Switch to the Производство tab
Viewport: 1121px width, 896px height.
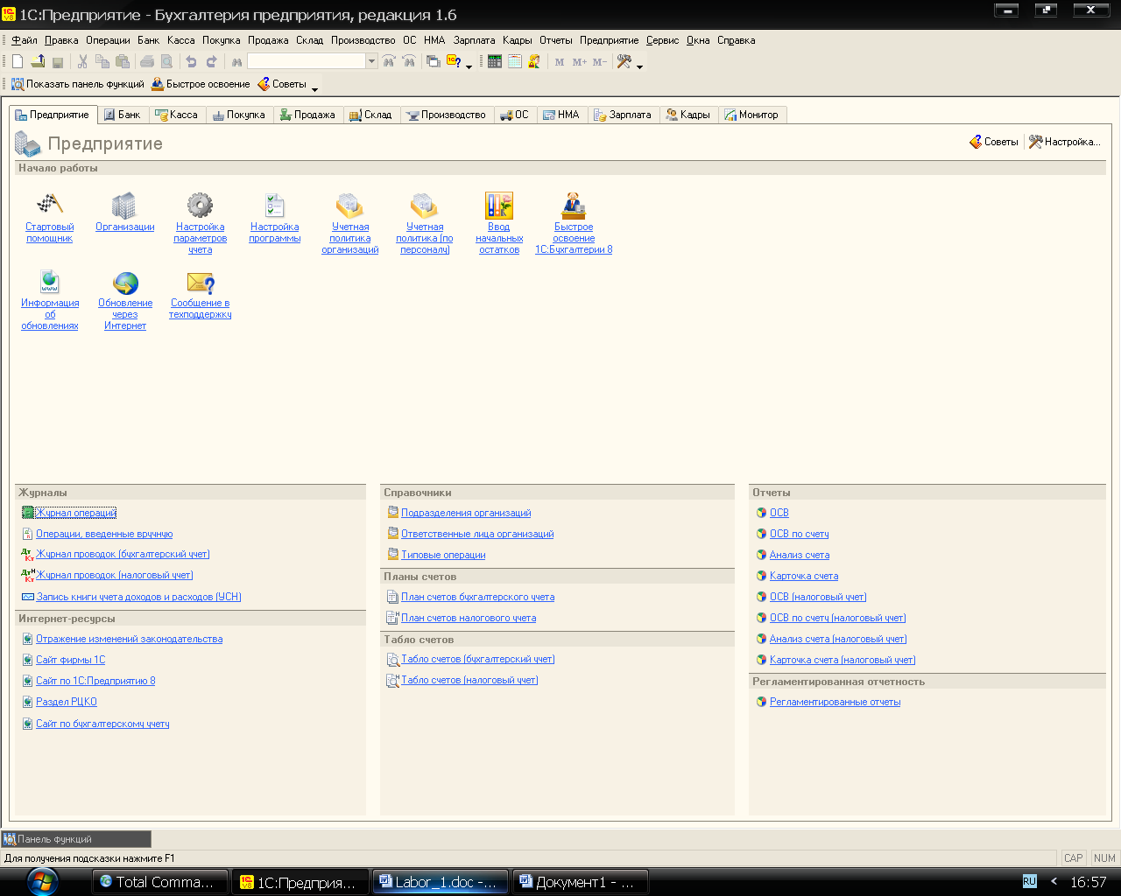coord(446,115)
